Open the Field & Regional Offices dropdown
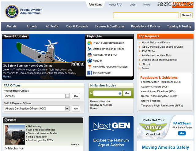The height and width of the screenshot is (151, 196). (67, 109)
